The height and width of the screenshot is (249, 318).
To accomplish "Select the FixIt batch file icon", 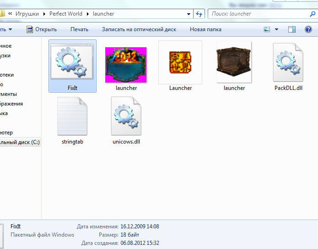I will [x=72, y=62].
